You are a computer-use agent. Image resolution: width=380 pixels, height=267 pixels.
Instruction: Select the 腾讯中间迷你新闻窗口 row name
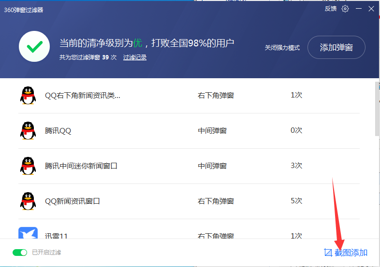click(81, 166)
